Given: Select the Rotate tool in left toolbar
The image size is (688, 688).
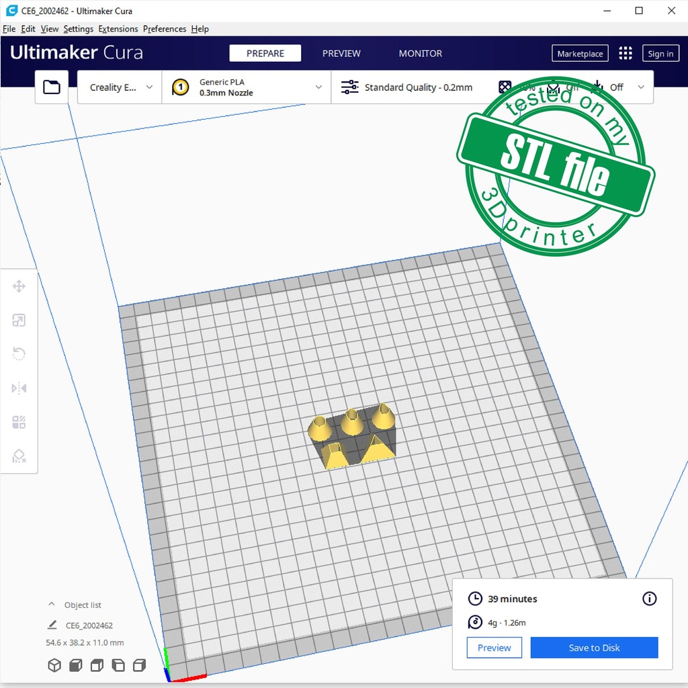Looking at the screenshot, I should [19, 354].
